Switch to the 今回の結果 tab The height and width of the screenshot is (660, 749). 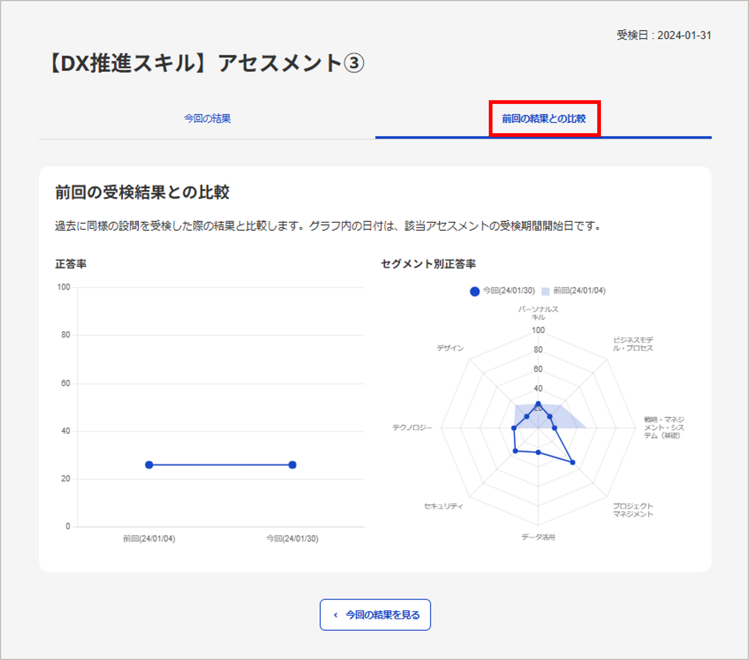tap(207, 118)
